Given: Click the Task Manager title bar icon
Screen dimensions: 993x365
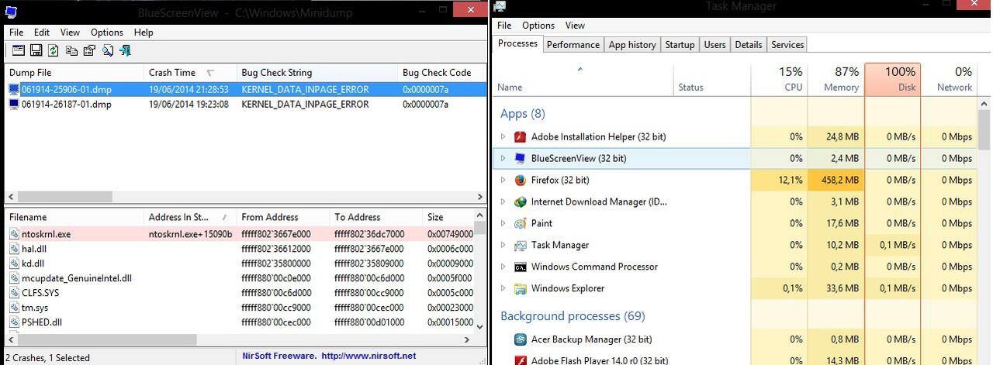Looking at the screenshot, I should (x=500, y=6).
